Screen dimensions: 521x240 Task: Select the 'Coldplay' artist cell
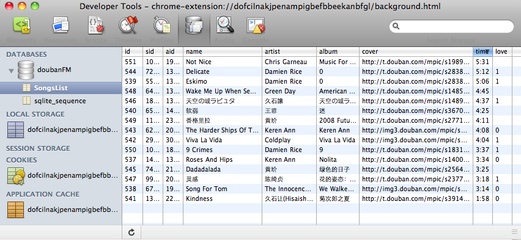(x=289, y=140)
